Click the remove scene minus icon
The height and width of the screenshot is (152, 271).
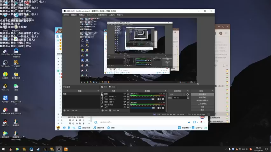68,110
